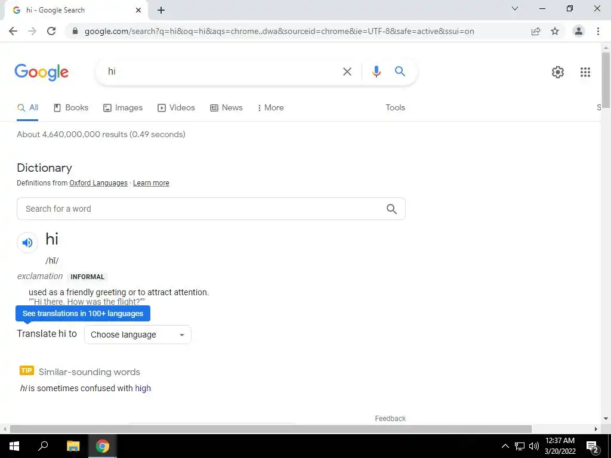
Task: Click the horizontal scrollbar at page bottom
Action: (x=271, y=429)
